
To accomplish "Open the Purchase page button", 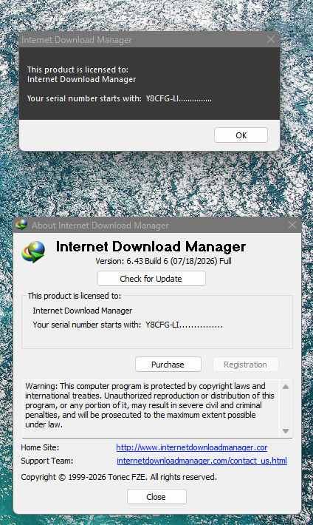I will click(168, 365).
